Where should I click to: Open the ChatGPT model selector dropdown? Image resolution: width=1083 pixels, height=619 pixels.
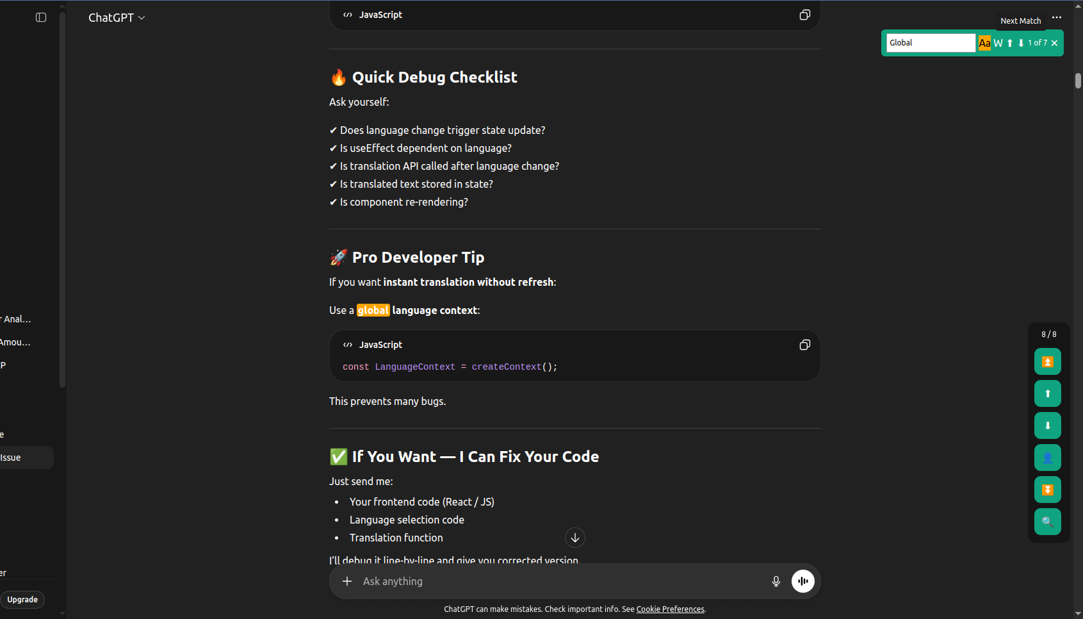pyautogui.click(x=117, y=17)
